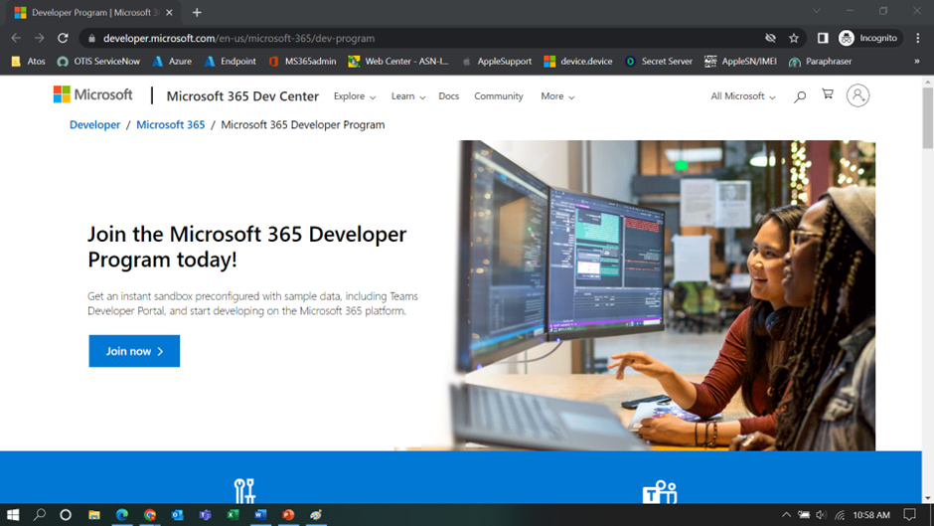Open Endpoint bookmark
Image resolution: width=934 pixels, height=526 pixels.
(x=230, y=62)
